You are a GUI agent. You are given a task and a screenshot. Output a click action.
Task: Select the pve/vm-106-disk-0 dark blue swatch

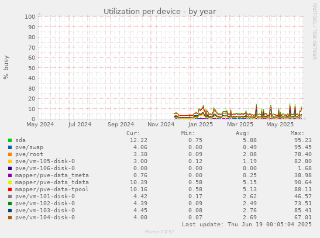click(x=10, y=168)
